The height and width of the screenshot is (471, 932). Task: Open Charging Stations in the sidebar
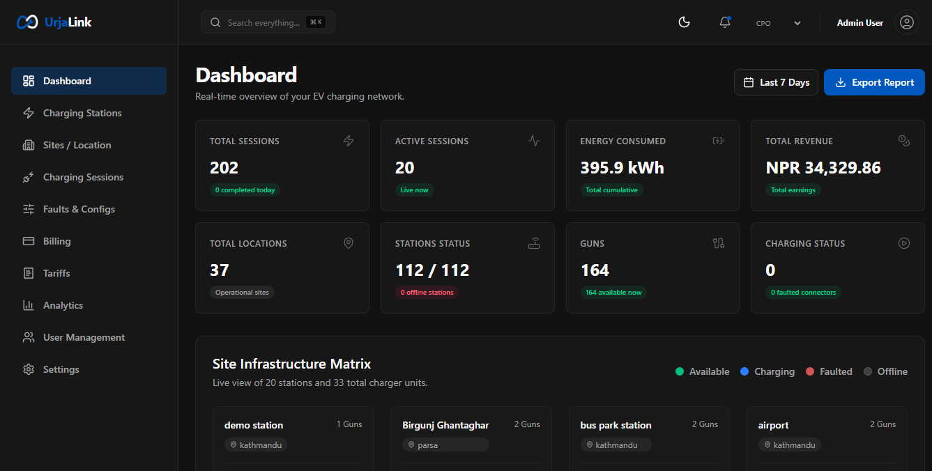(x=89, y=113)
